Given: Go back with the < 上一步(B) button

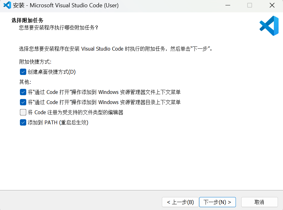Looking at the screenshot, I should click(180, 202).
